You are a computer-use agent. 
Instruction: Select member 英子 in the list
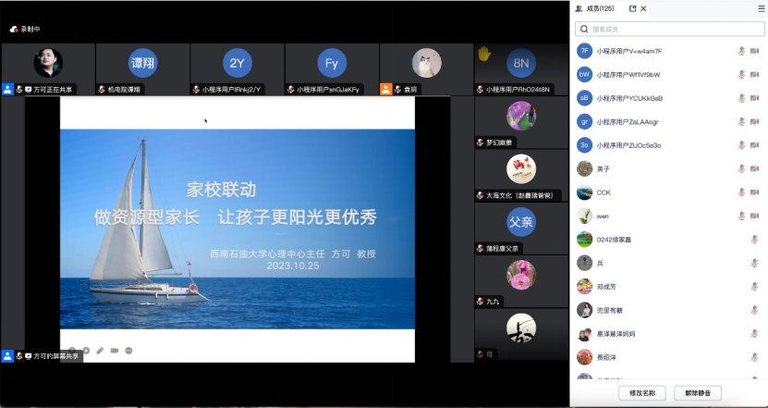tap(603, 168)
